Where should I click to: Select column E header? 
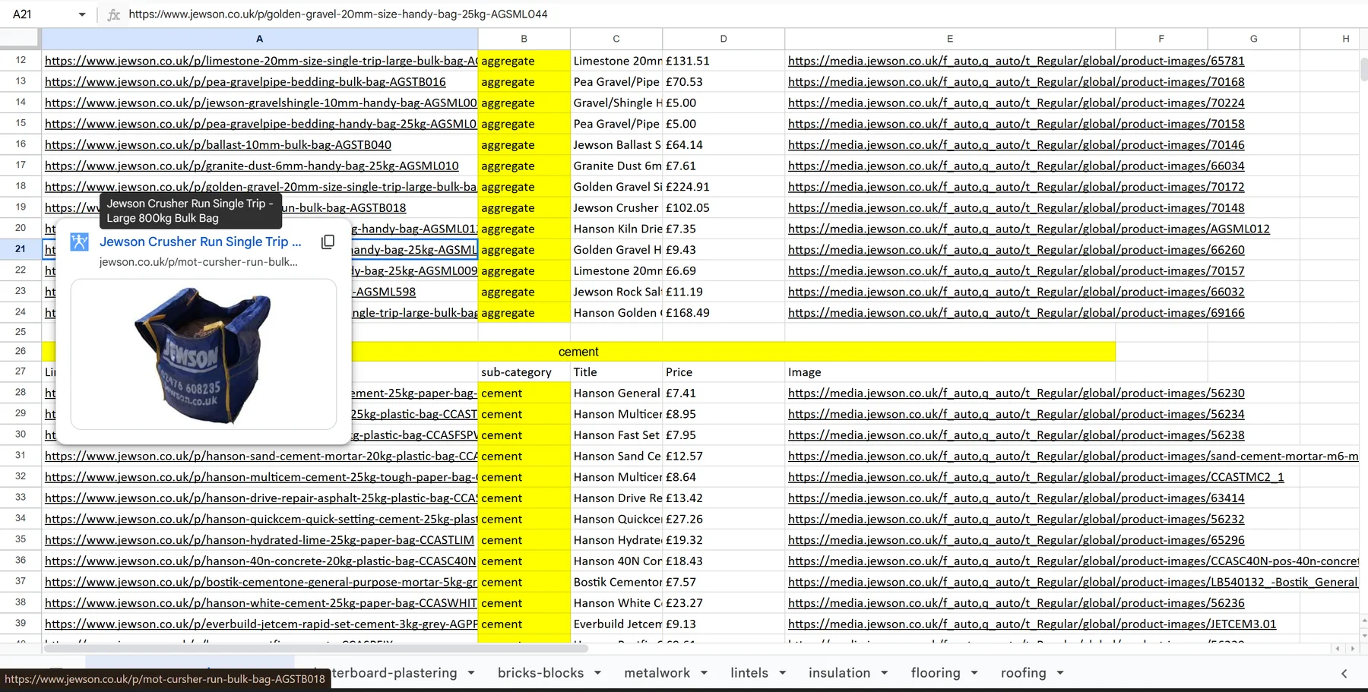(x=950, y=39)
